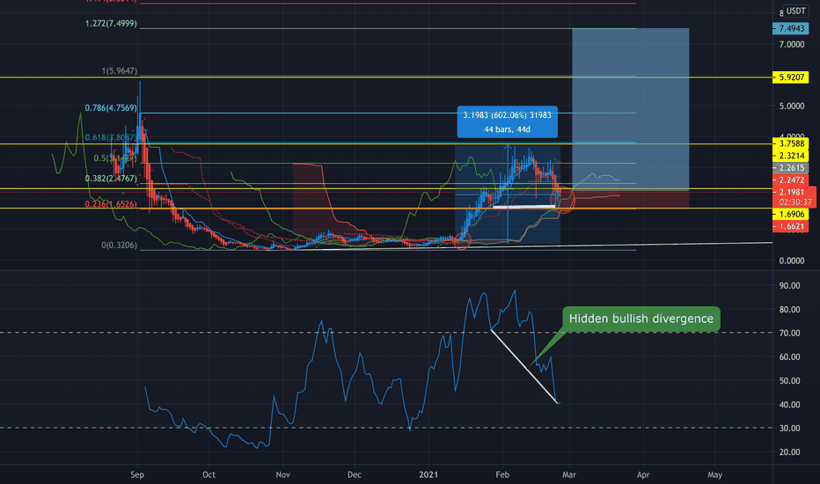
Task: Select the 1(5.9647) Fibonacci level label
Action: [120, 70]
